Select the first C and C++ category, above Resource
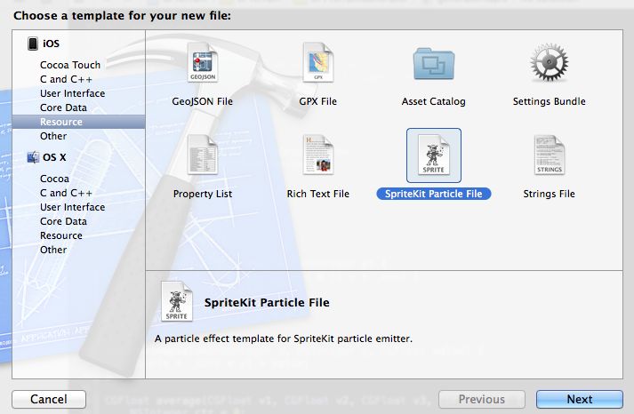The image size is (634, 414). 66,79
